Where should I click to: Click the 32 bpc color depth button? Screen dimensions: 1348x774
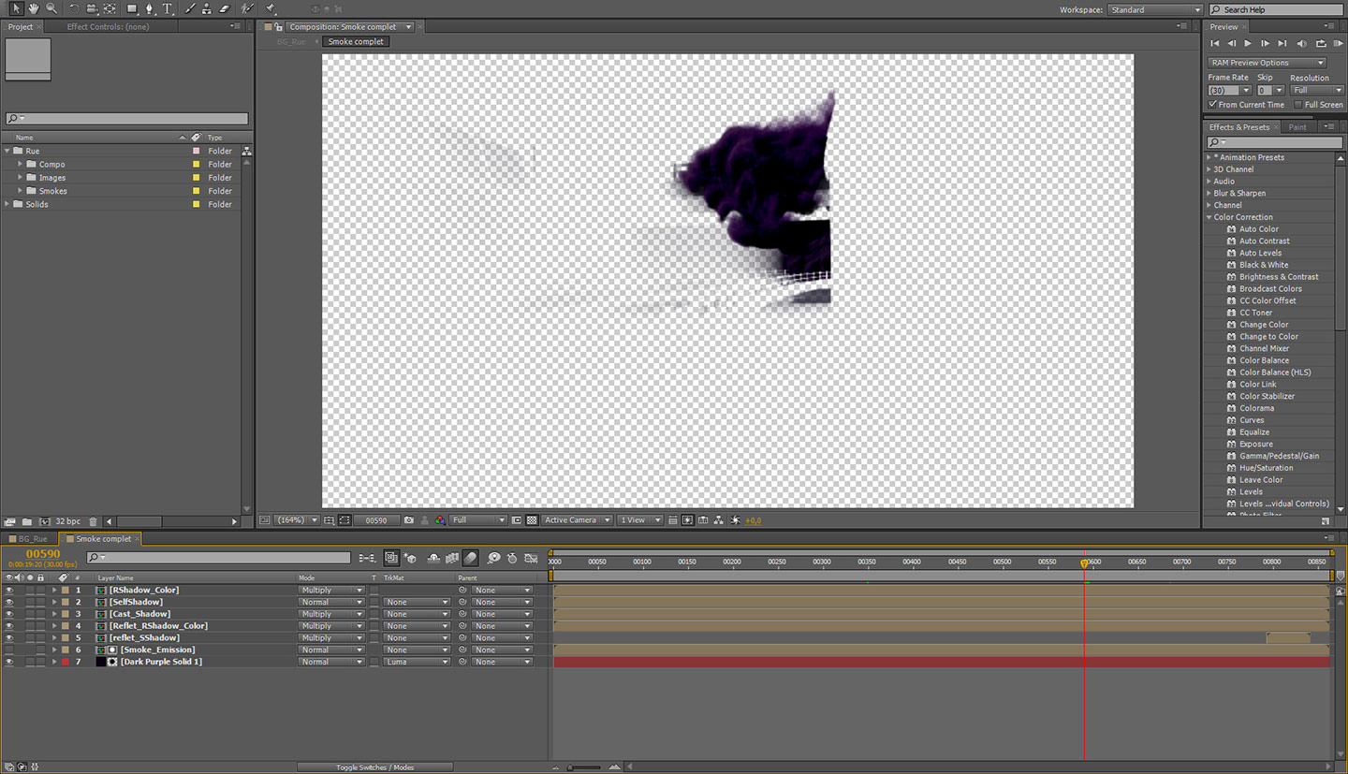click(x=67, y=521)
